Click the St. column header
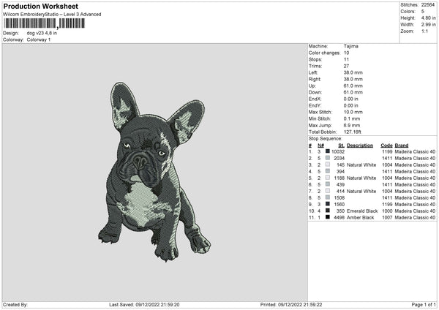 [x=341, y=145]
